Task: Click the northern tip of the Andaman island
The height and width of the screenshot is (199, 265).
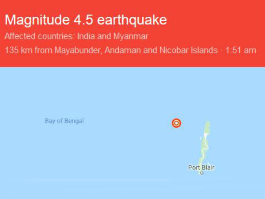Action: (x=208, y=123)
